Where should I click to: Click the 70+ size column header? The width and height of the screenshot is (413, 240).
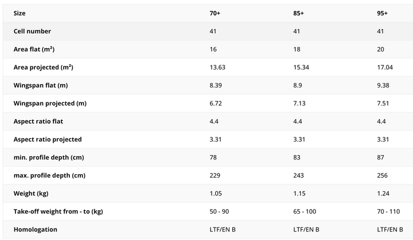[215, 13]
